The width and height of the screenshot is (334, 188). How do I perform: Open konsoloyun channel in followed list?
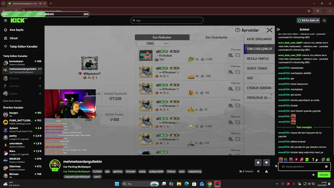(22, 63)
